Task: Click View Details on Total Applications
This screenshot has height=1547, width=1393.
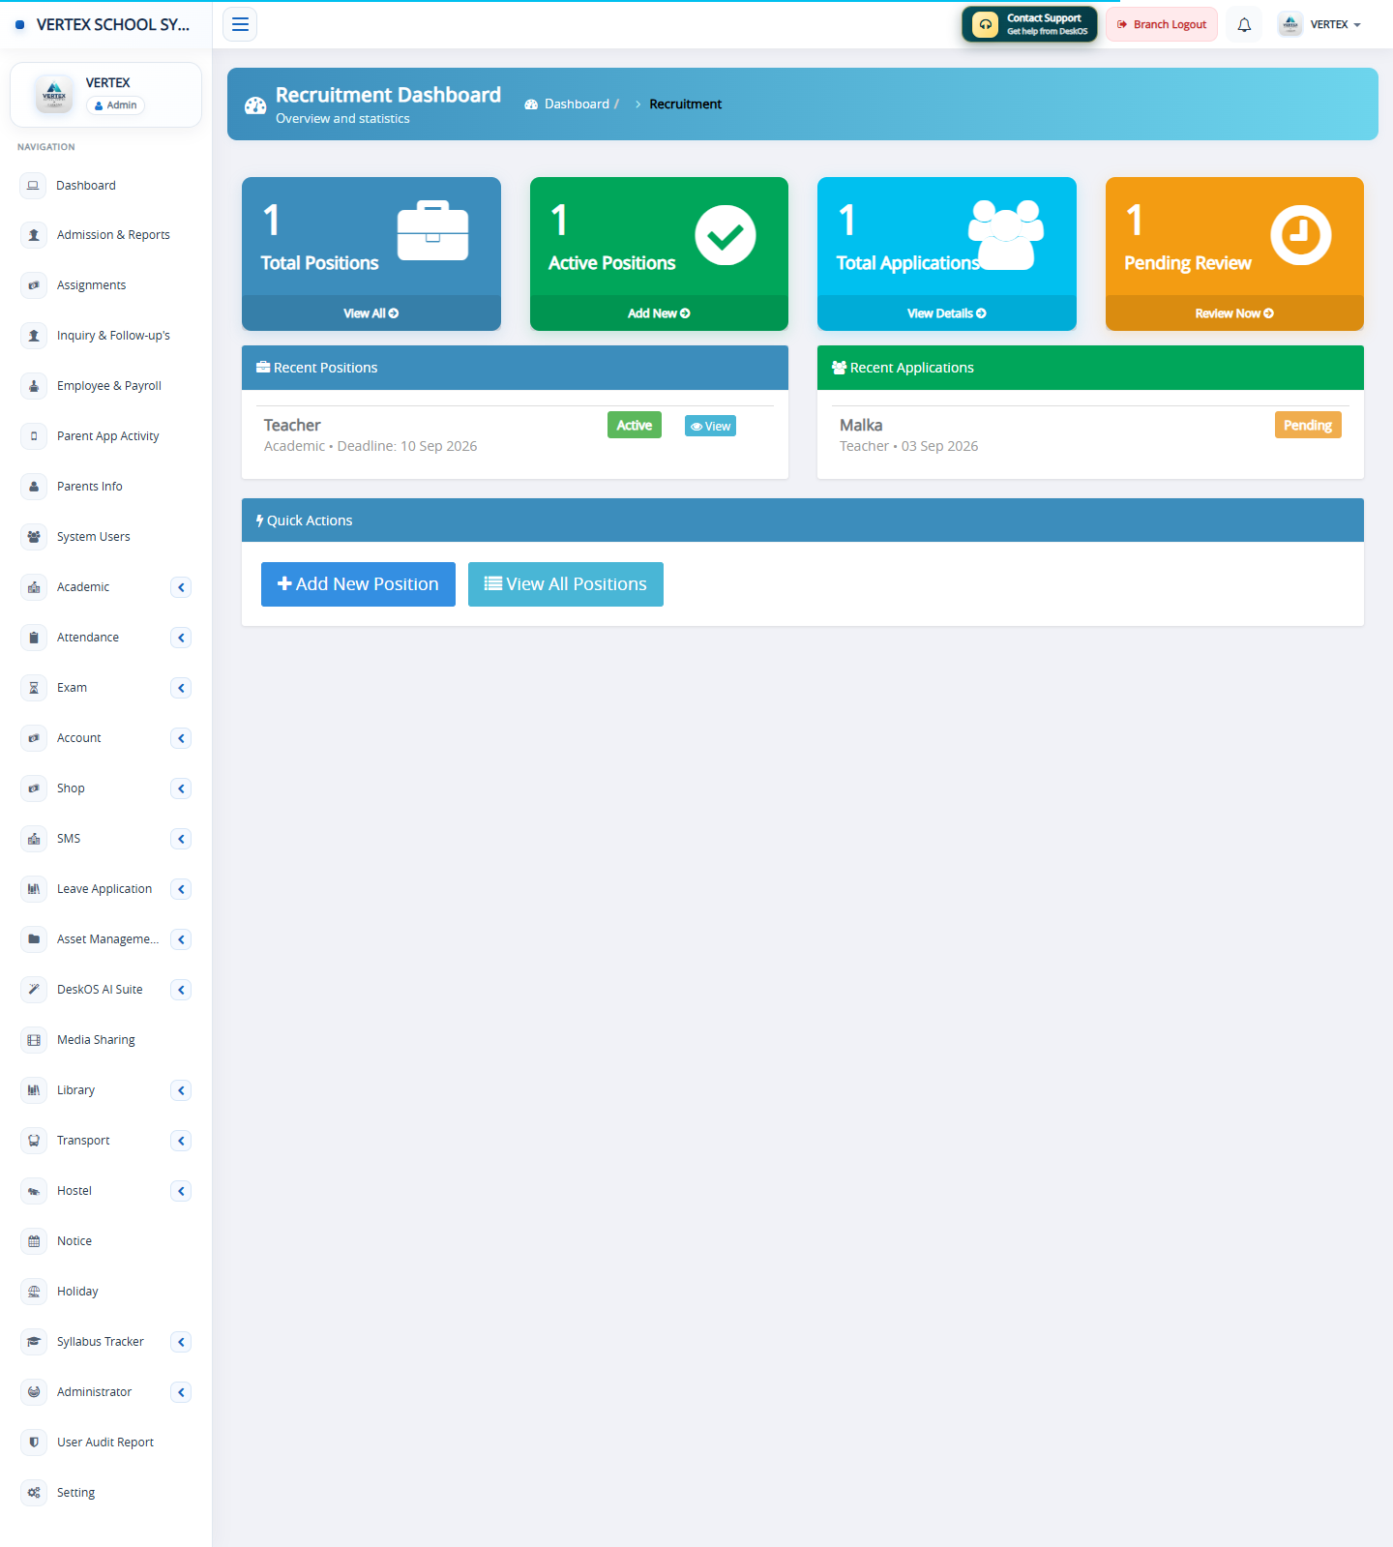Action: (947, 313)
